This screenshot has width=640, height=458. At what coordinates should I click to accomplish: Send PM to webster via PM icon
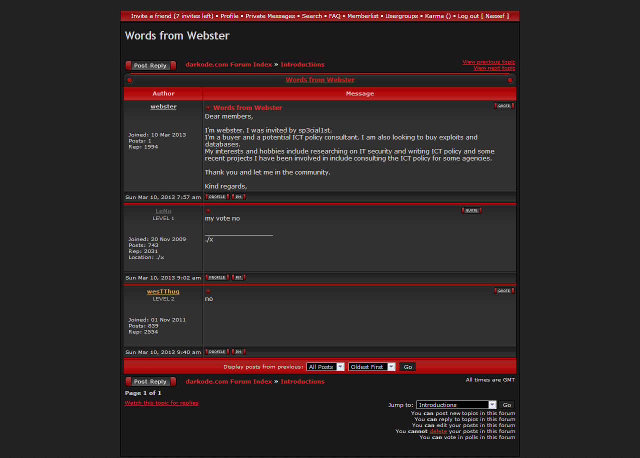(x=238, y=197)
